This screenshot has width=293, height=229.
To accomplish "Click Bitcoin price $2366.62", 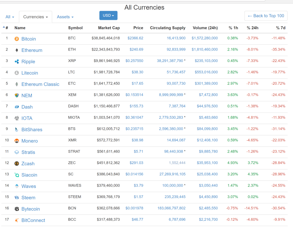I will [x=135, y=38].
